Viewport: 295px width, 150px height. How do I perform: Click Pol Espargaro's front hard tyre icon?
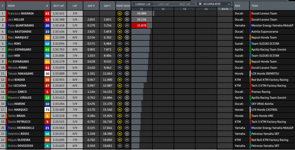click(x=120, y=61)
